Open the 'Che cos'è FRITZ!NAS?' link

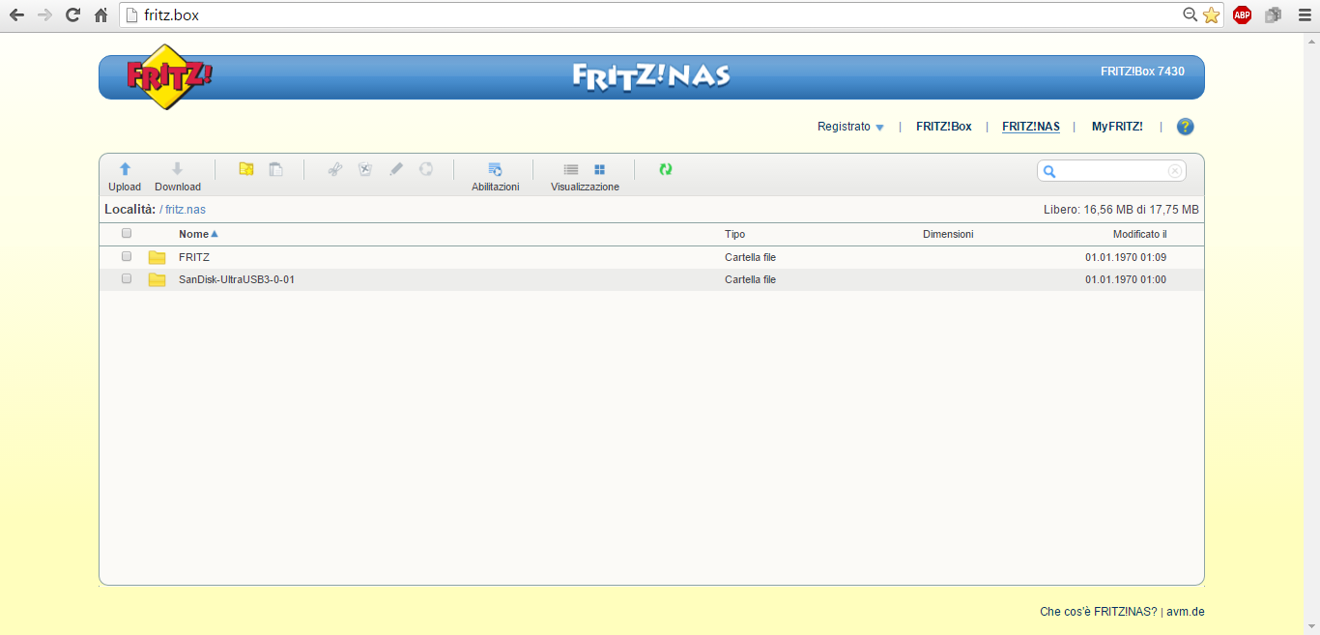1098,612
